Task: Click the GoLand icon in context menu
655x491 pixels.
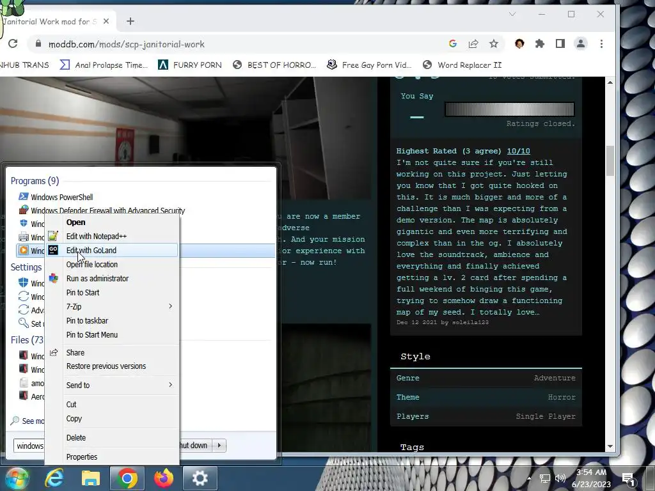Action: (53, 250)
